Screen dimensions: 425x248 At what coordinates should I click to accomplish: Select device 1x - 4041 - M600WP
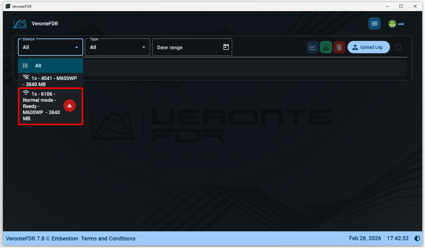[50, 81]
